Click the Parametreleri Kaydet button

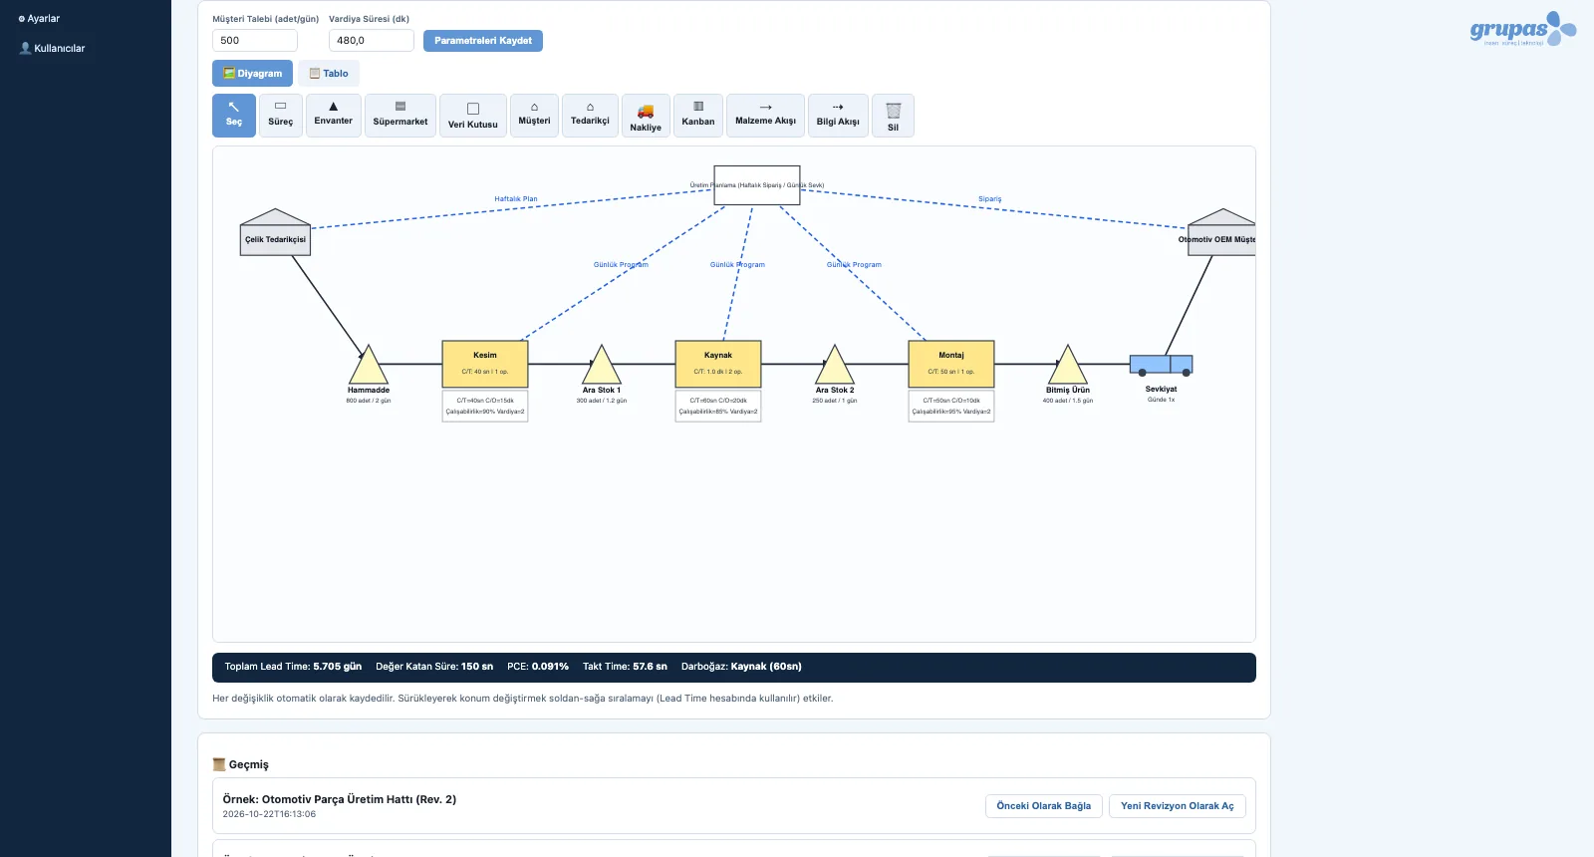click(x=483, y=41)
